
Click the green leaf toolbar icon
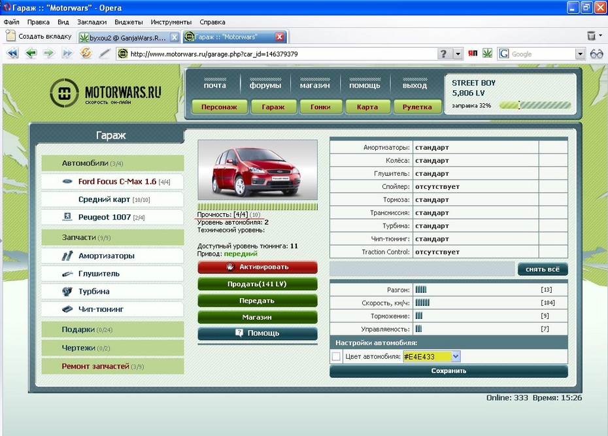(488, 53)
